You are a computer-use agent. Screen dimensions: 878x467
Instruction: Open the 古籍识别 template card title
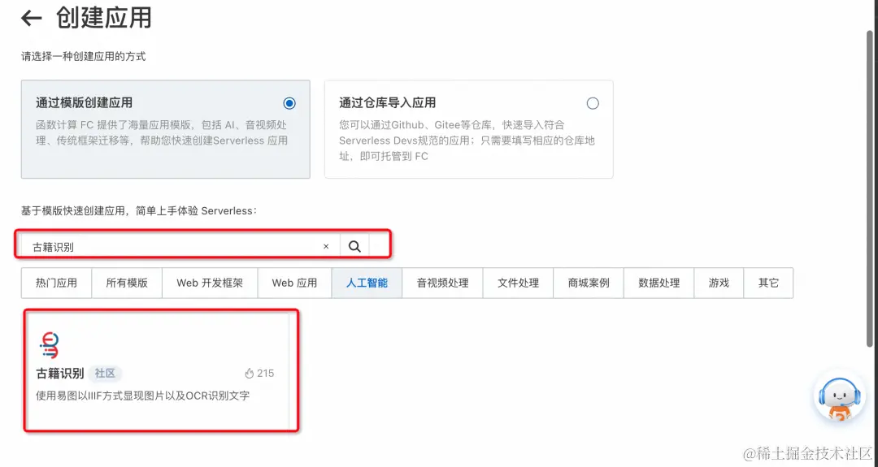[x=60, y=373]
